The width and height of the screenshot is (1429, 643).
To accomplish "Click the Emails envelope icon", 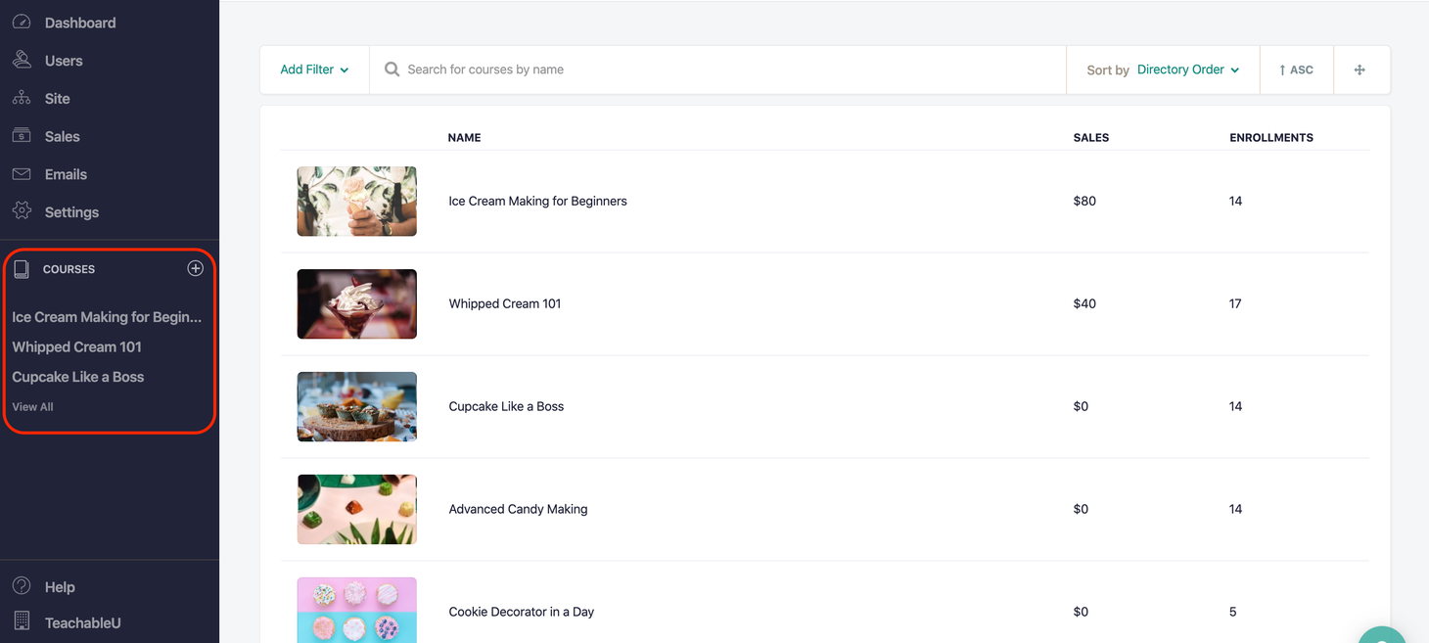I will 22,174.
